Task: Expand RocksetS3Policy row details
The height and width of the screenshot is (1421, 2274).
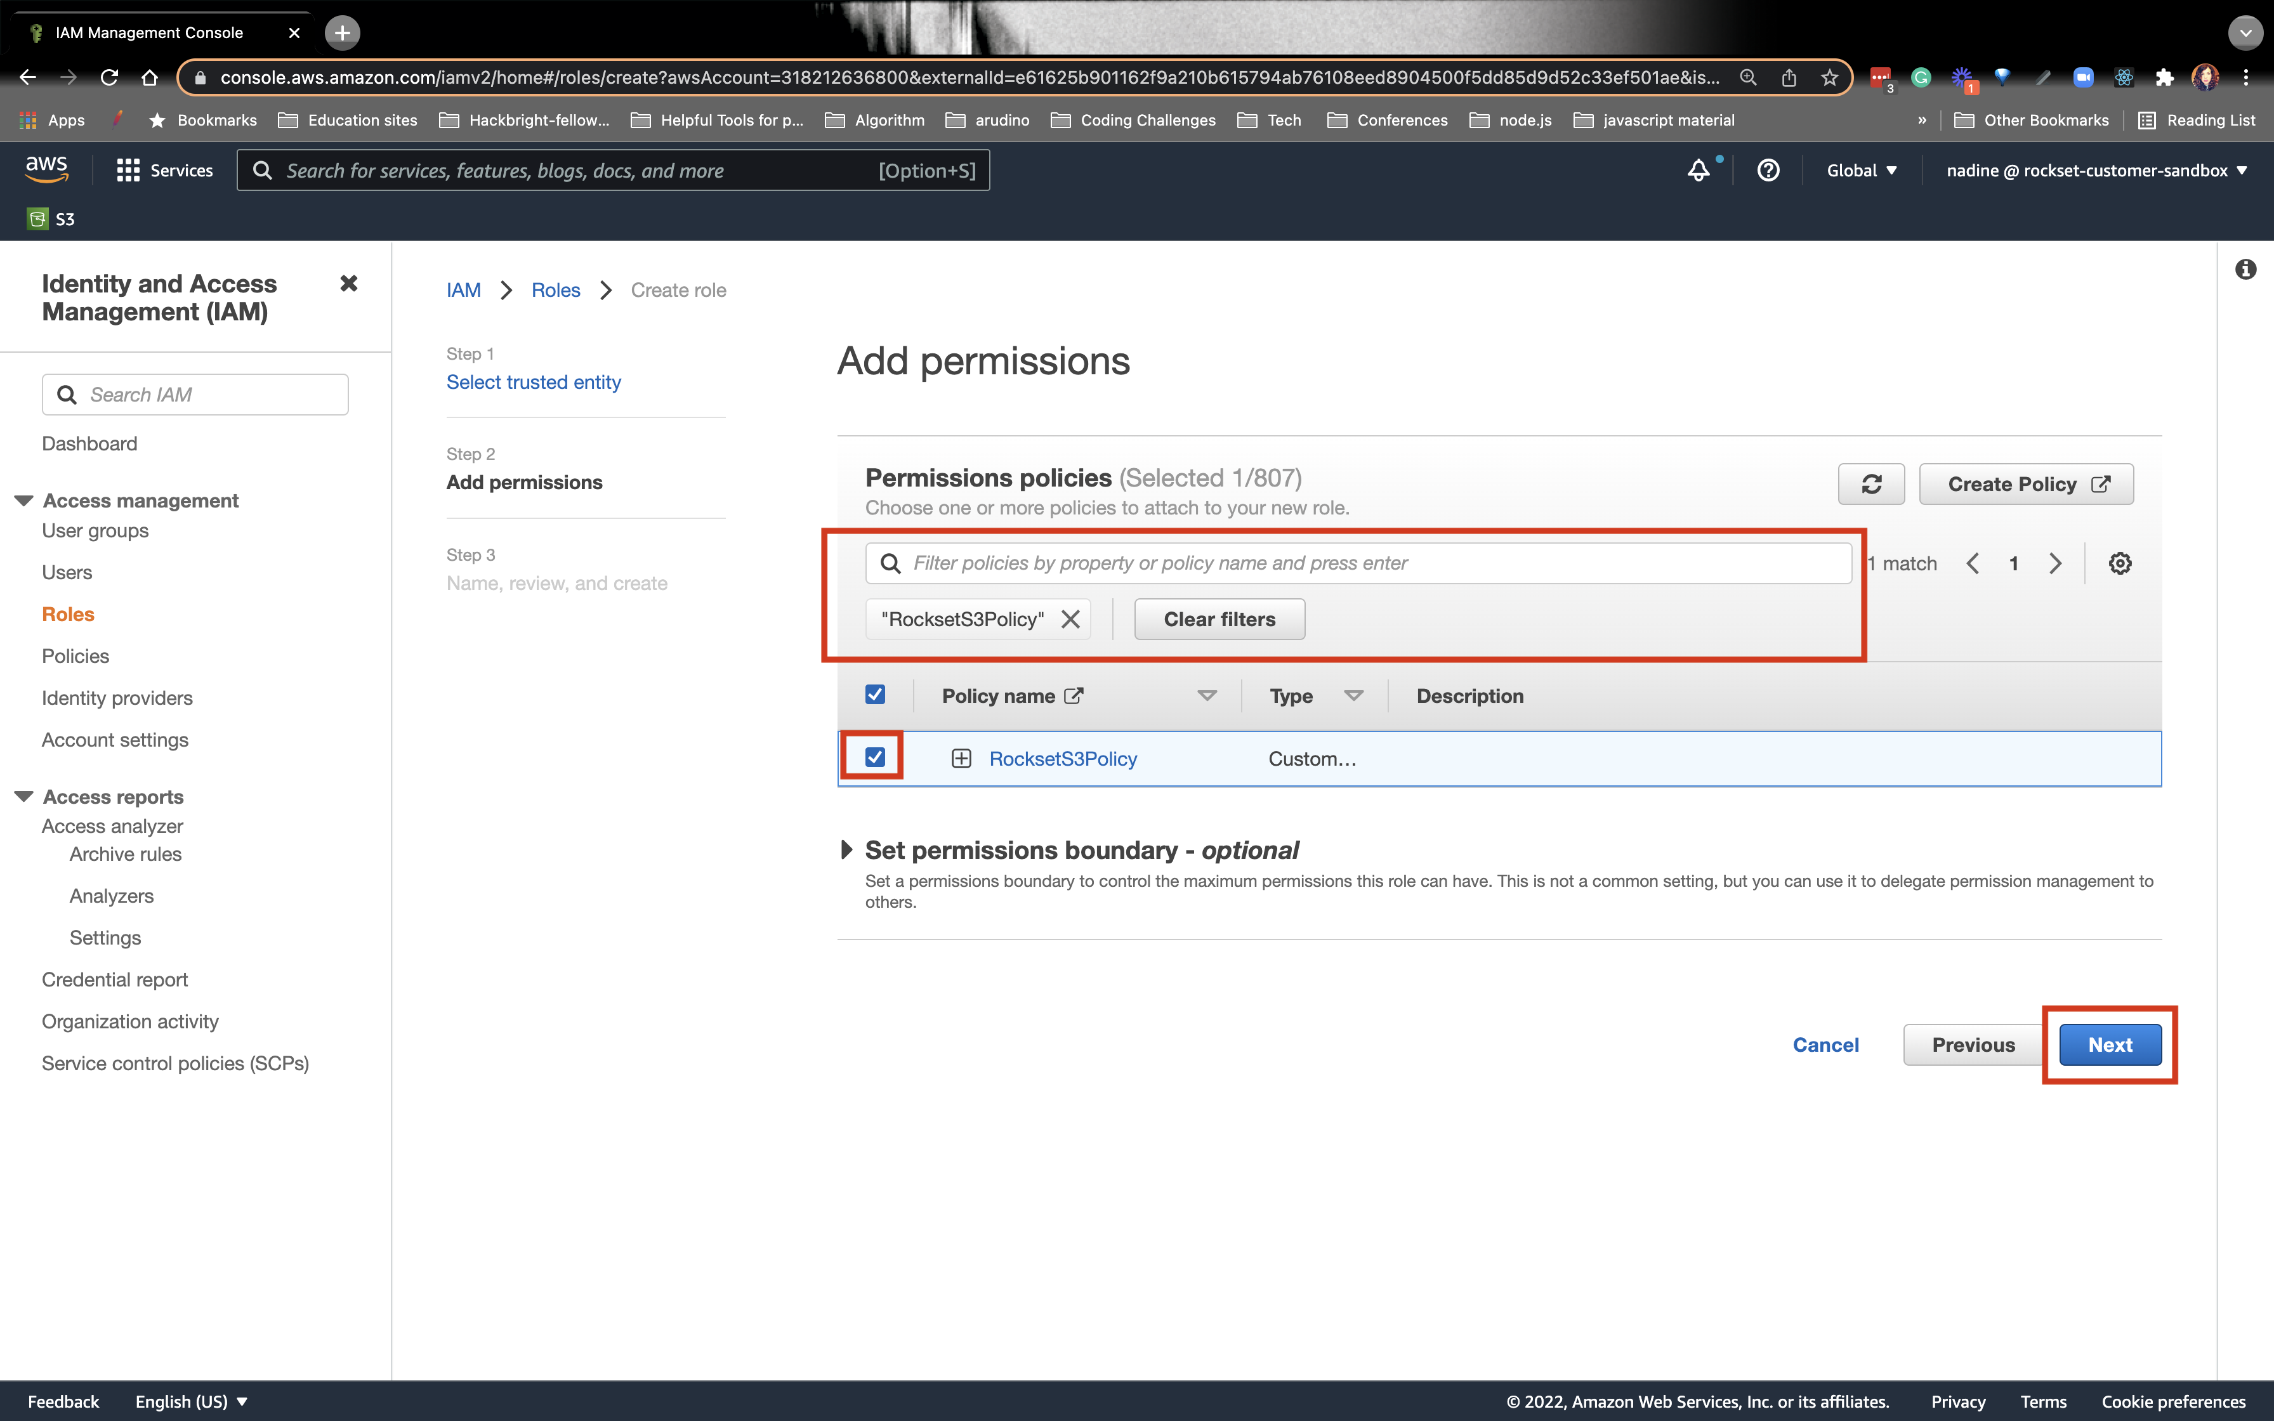Action: click(x=961, y=759)
